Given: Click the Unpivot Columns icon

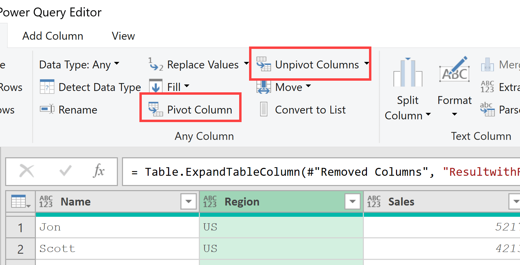Looking at the screenshot, I should pyautogui.click(x=263, y=64).
